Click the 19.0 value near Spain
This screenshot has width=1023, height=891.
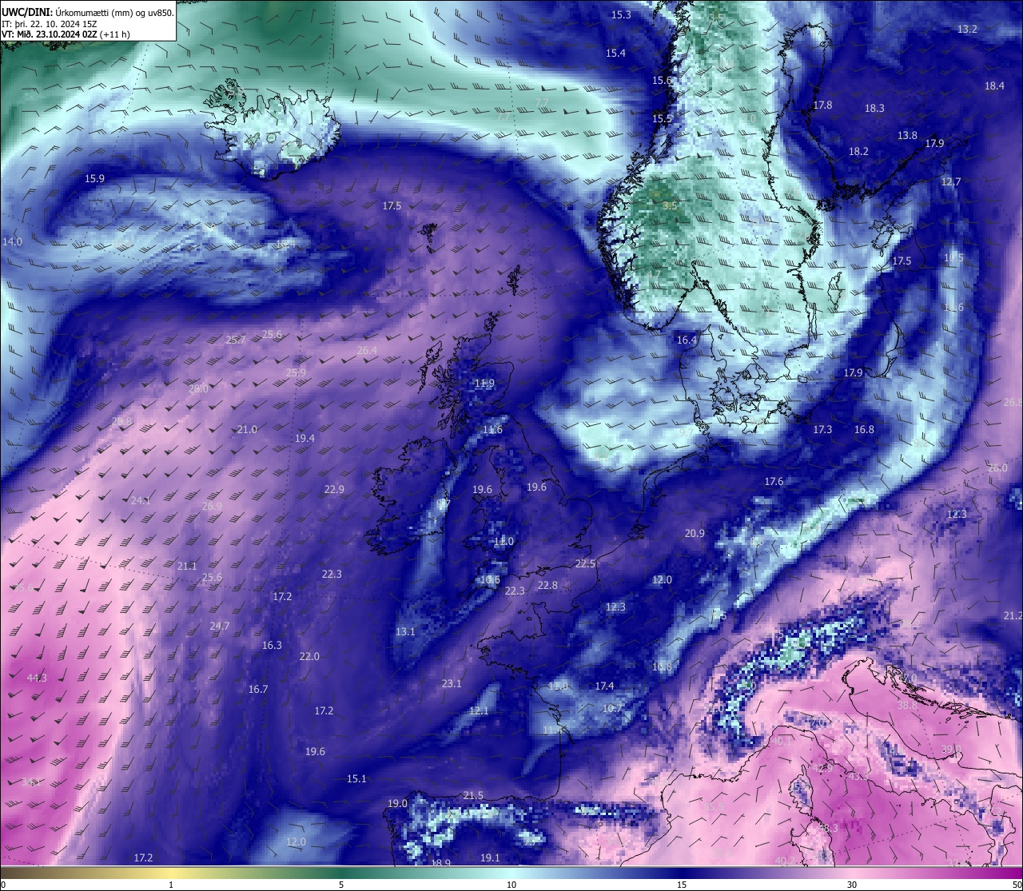coord(397,803)
